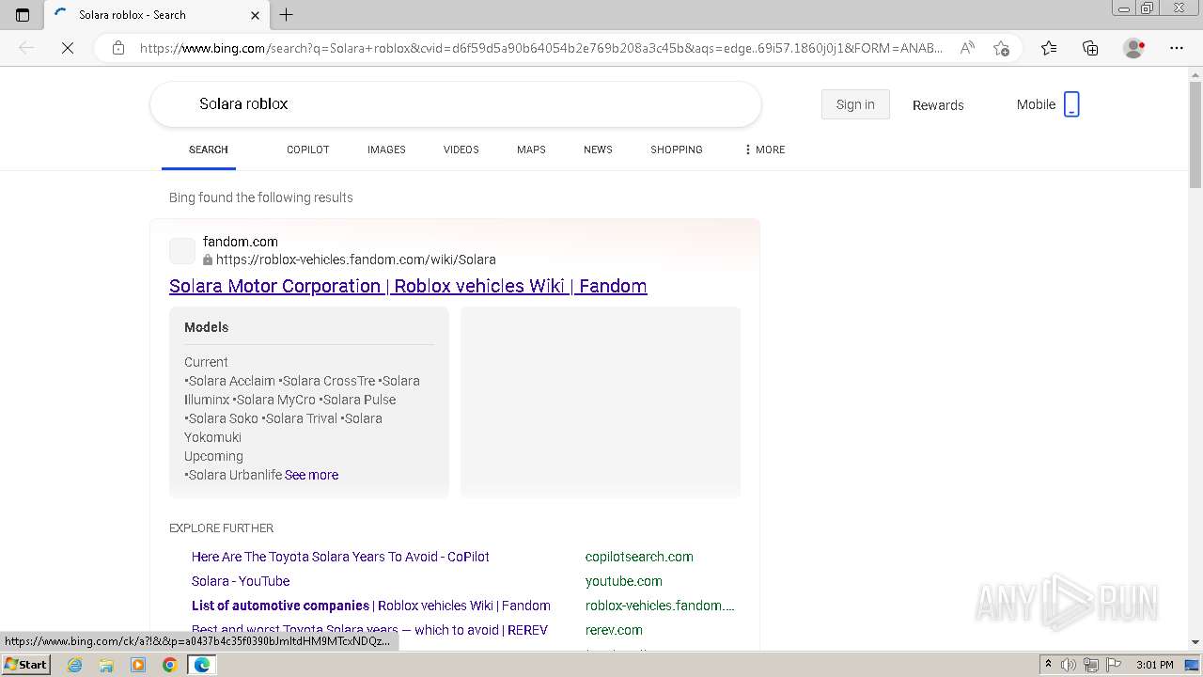1203x677 pixels.
Task: Show hidden tray icons
Action: (x=1048, y=665)
